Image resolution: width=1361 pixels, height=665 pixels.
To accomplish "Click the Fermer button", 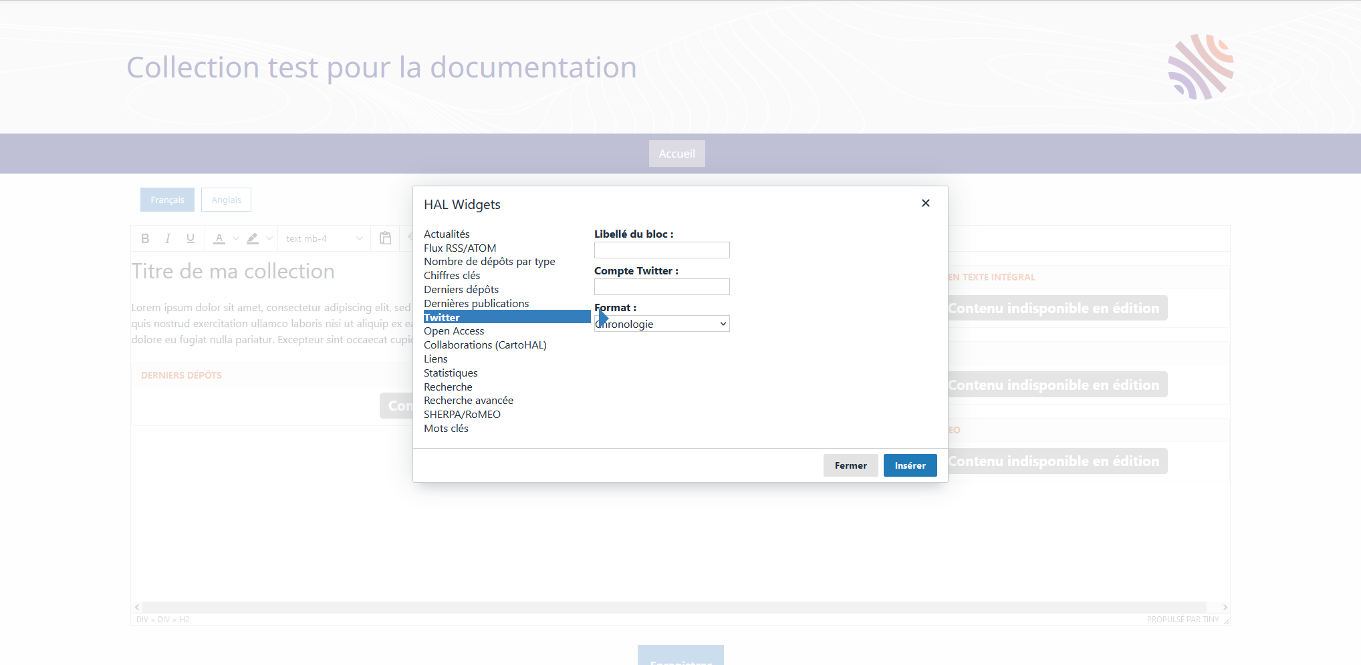I will tap(851, 465).
